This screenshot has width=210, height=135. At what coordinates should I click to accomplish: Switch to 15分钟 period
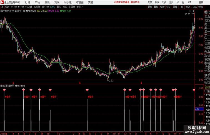(x=29, y=7)
